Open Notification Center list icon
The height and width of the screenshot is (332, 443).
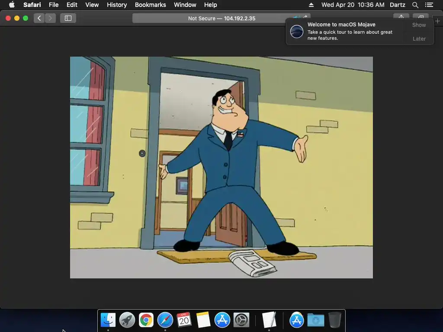click(x=429, y=5)
